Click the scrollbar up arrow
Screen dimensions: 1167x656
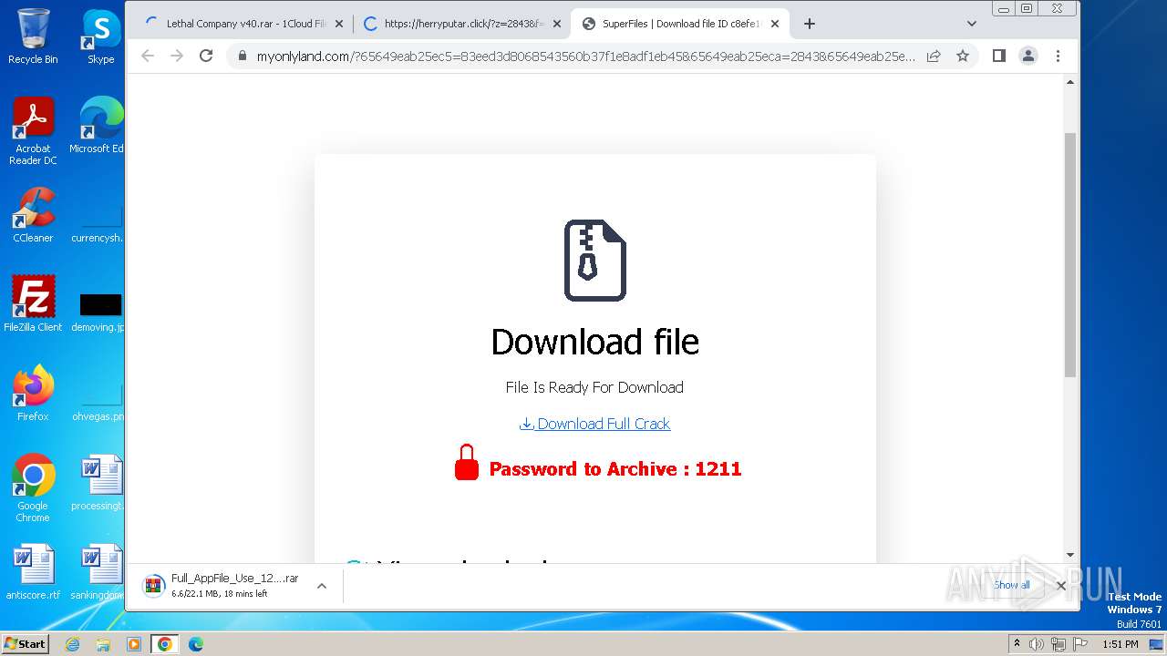(1070, 82)
